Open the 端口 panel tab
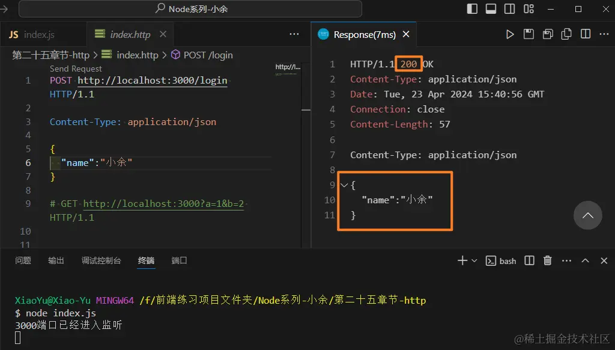Viewport: 615px width, 350px height. point(179,260)
